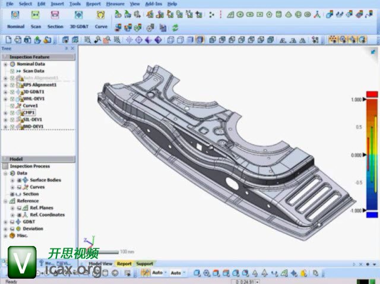Click the expand viewport arrow icon

coord(373,52)
